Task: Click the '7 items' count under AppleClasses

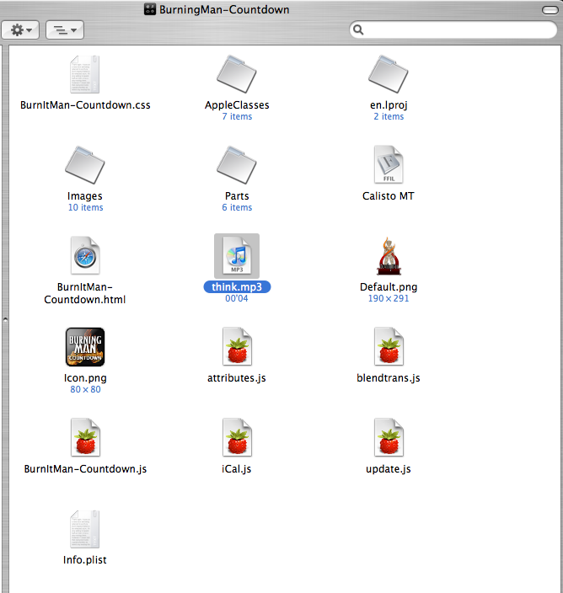Action: pyautogui.click(x=237, y=116)
